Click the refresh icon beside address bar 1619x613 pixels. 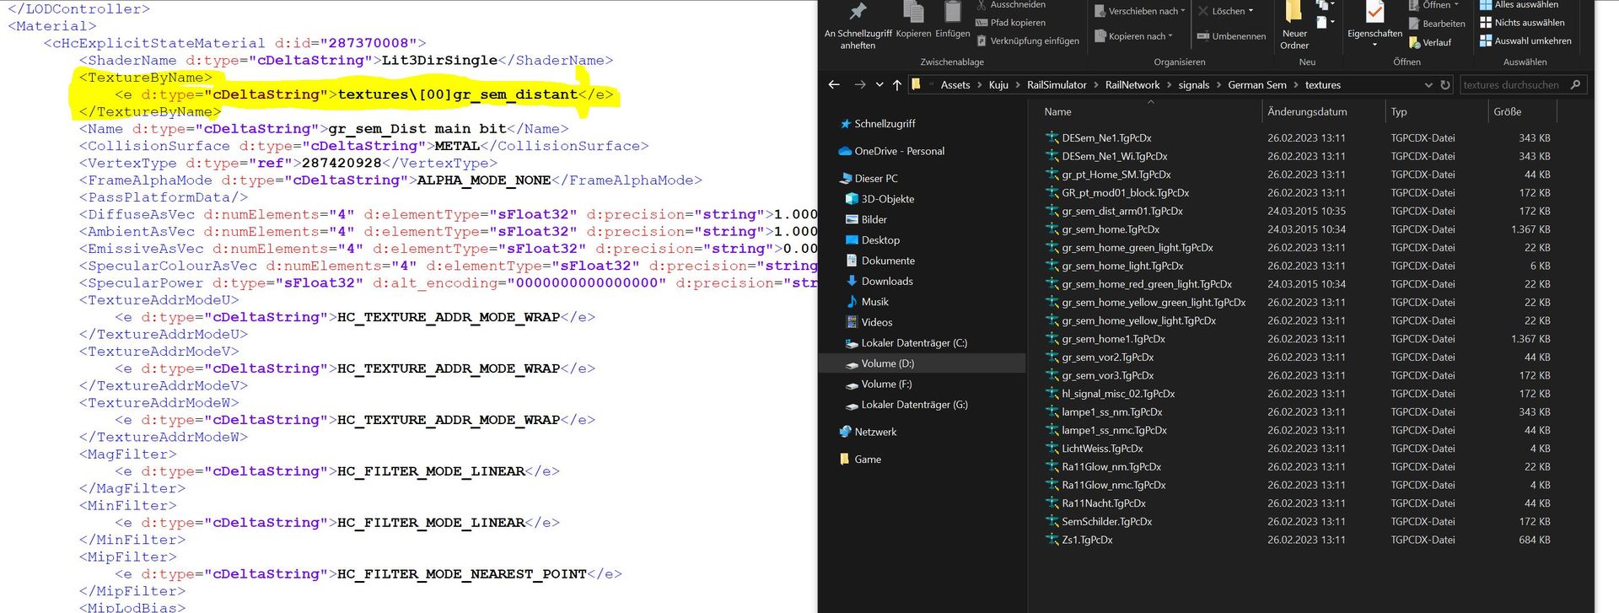(x=1445, y=85)
